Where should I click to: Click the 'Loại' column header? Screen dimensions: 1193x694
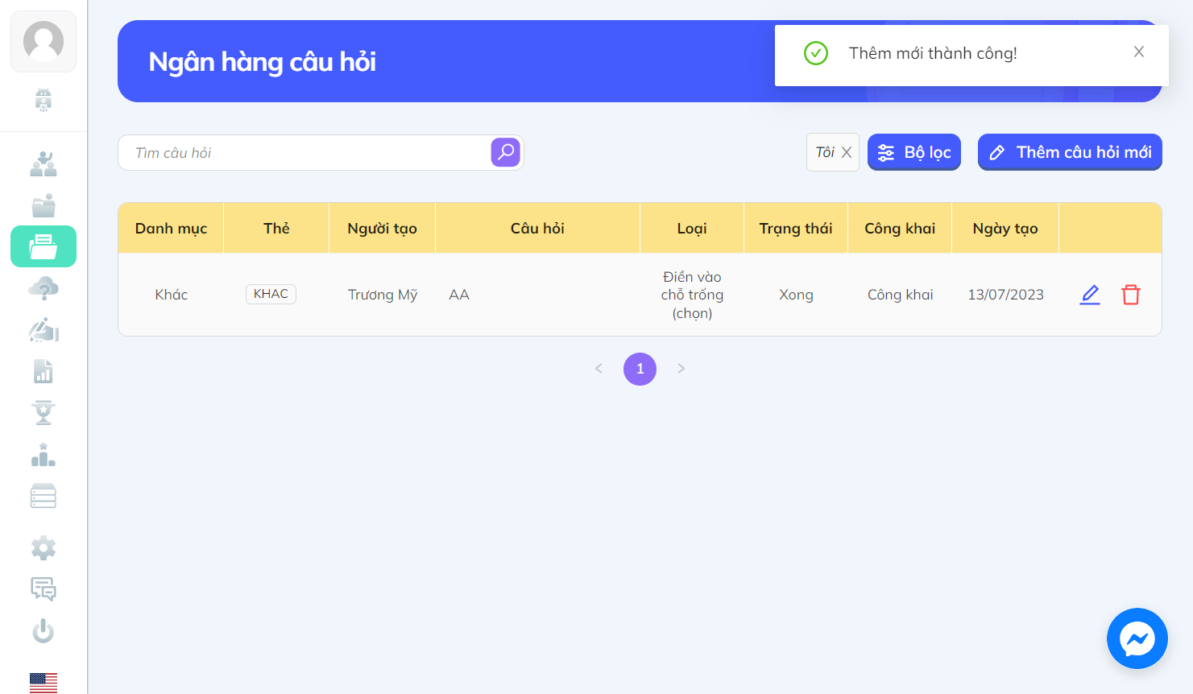point(692,229)
